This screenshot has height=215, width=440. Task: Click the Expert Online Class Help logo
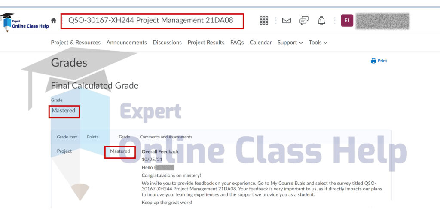tap(24, 22)
